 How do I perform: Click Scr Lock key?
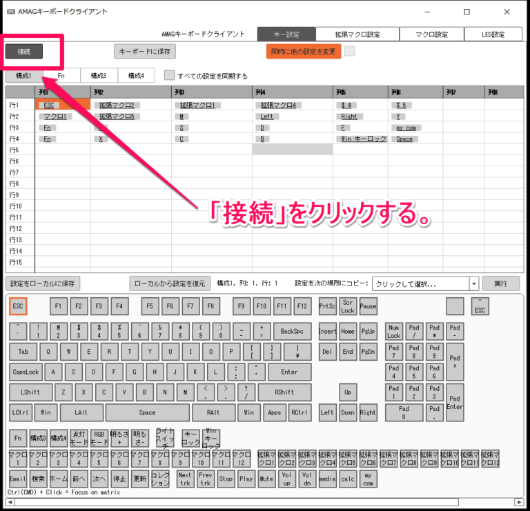(348, 306)
